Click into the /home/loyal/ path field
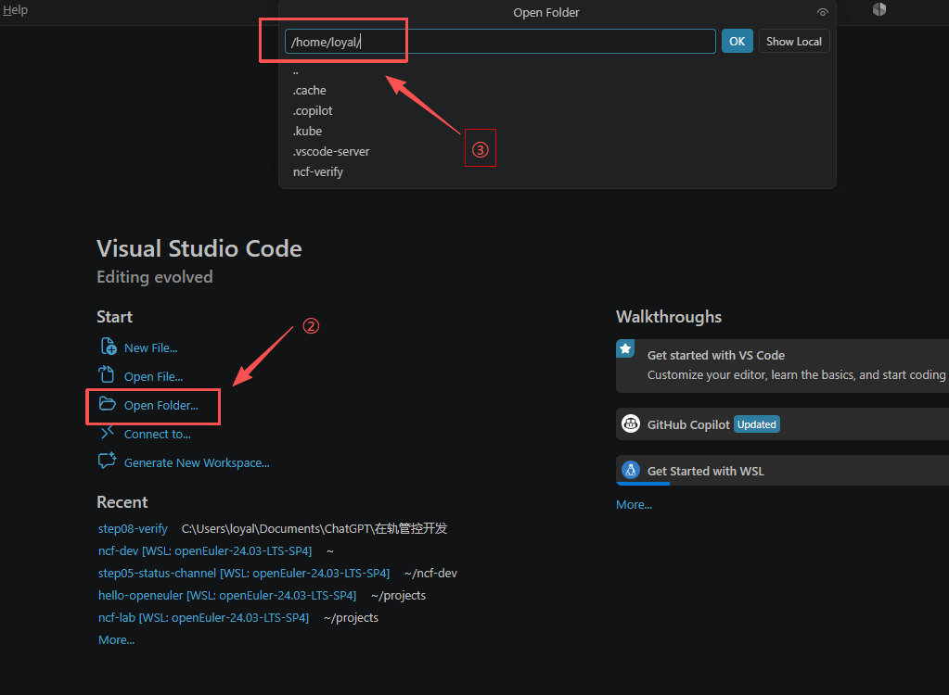This screenshot has height=695, width=949. 500,42
